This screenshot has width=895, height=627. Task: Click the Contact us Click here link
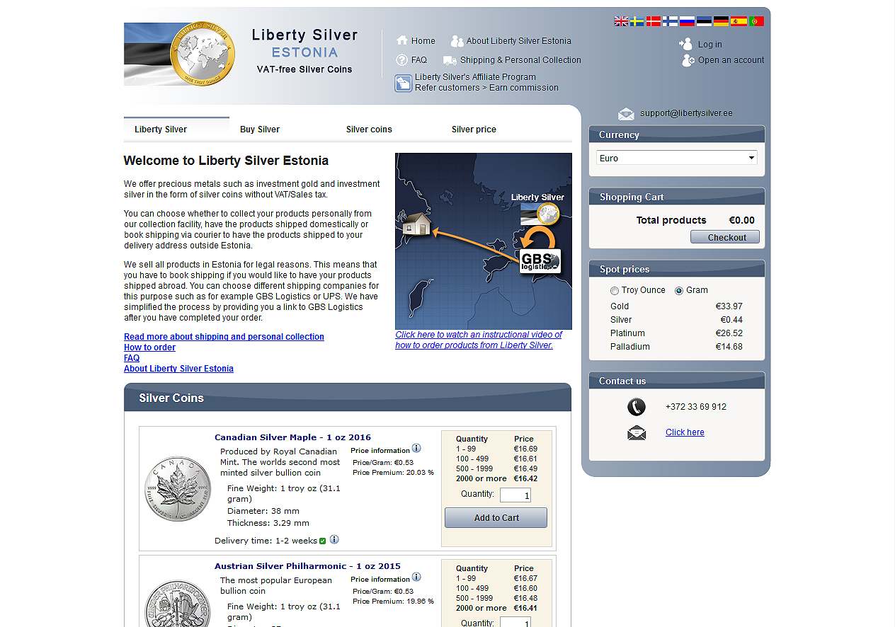pos(685,432)
